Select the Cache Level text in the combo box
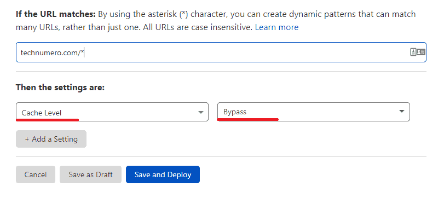Image resolution: width=444 pixels, height=198 pixels. tap(42, 113)
